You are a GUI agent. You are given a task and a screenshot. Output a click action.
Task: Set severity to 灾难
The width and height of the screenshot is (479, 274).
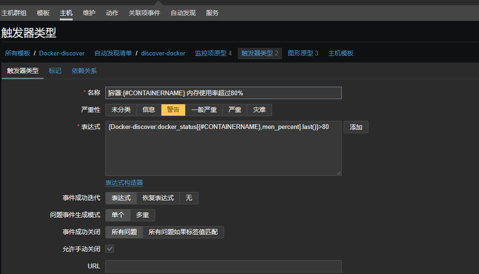(259, 110)
